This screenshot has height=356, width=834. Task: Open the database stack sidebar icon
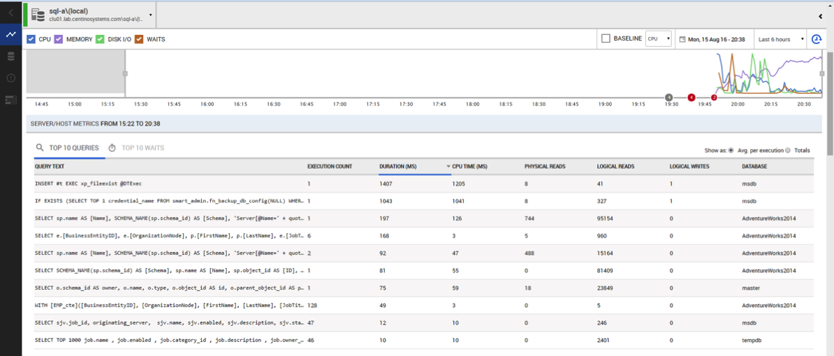10,57
